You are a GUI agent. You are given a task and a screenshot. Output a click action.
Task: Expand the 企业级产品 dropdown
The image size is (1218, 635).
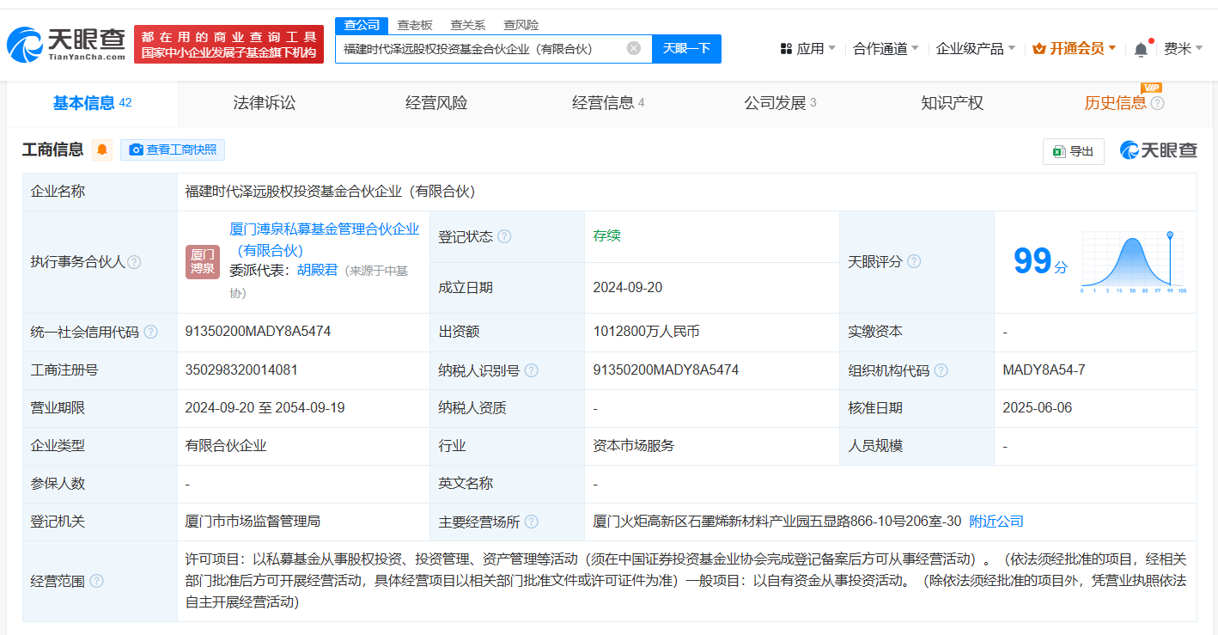point(975,49)
